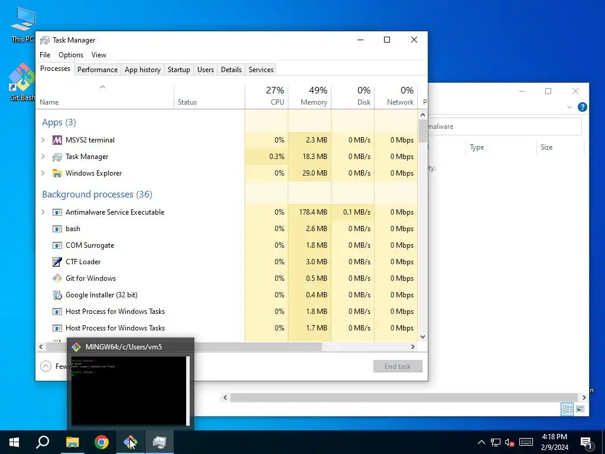605x454 pixels.
Task: Switch to the Startup tab
Action: pyautogui.click(x=178, y=70)
